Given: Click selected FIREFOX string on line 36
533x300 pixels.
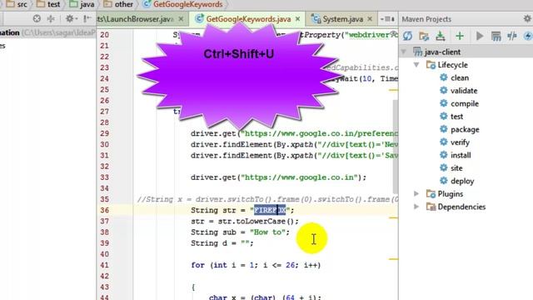Looking at the screenshot, I should click(x=270, y=210).
